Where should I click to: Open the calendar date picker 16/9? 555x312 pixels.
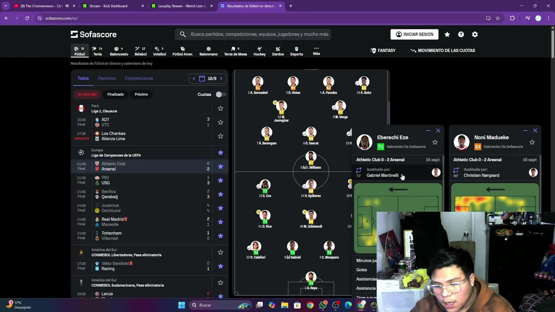[x=208, y=78]
